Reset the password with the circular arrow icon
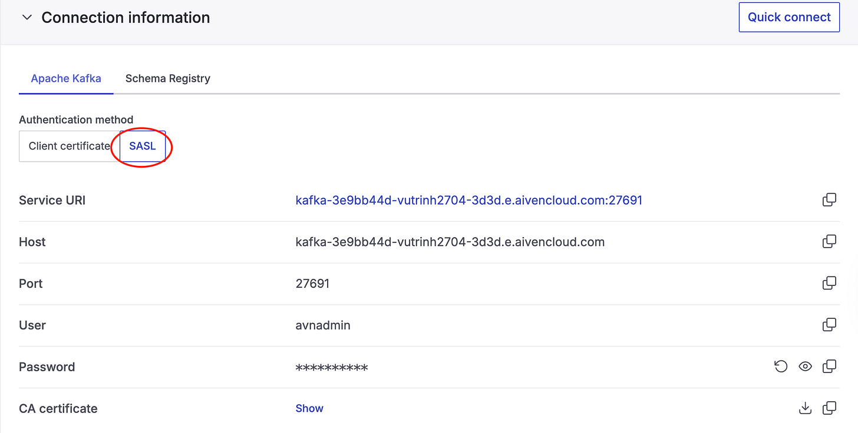Viewport: 858px width, 433px height. coord(781,367)
